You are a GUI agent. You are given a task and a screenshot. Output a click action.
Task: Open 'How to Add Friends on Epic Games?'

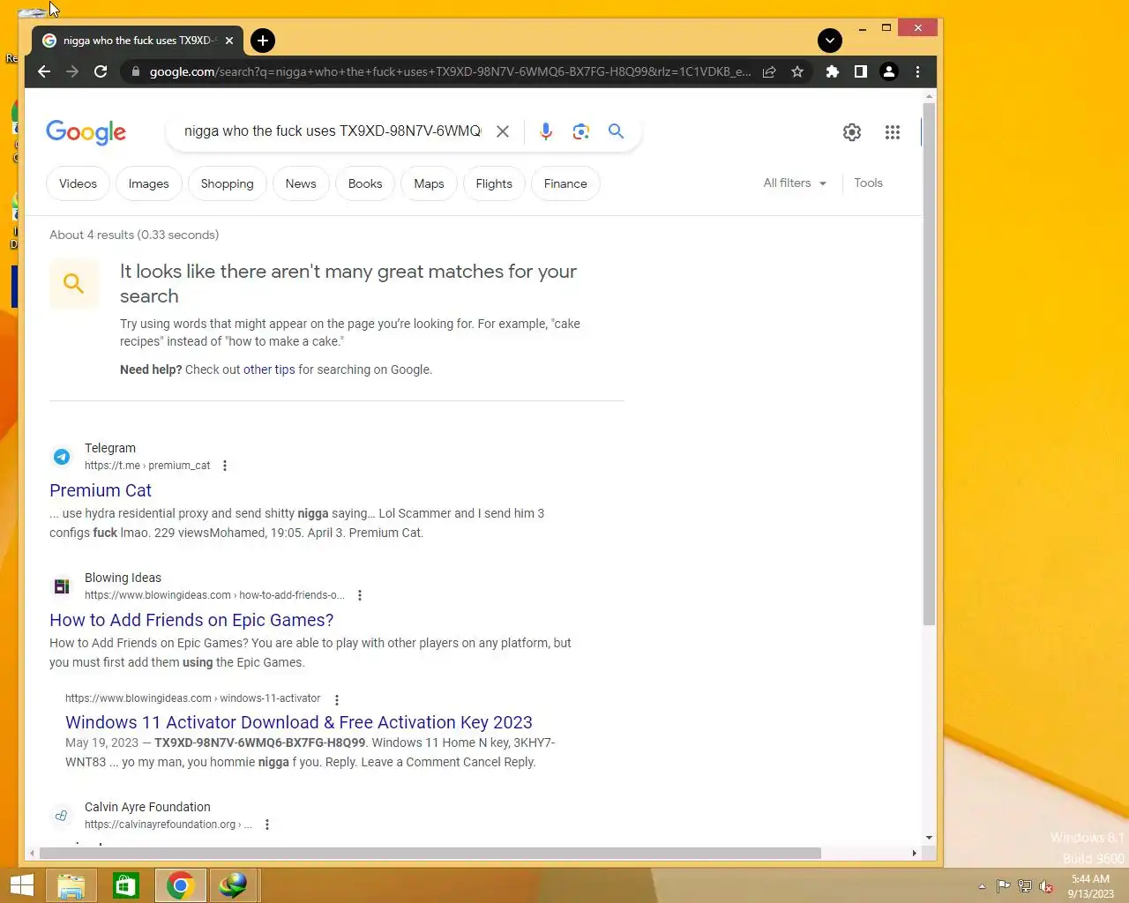pyautogui.click(x=191, y=620)
